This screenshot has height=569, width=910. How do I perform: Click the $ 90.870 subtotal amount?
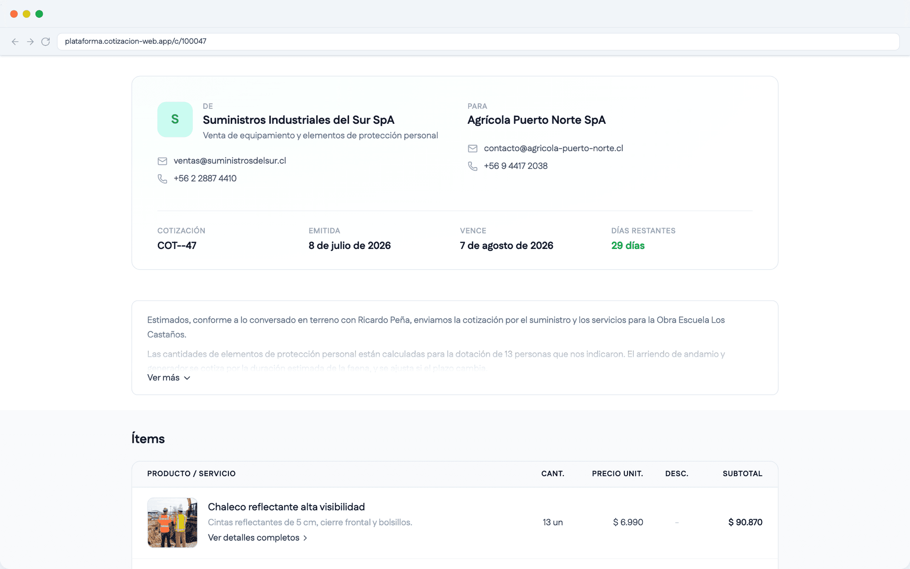[745, 523]
